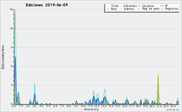
Task: Click the "18 h" x-axis label
Action: point(138,106)
